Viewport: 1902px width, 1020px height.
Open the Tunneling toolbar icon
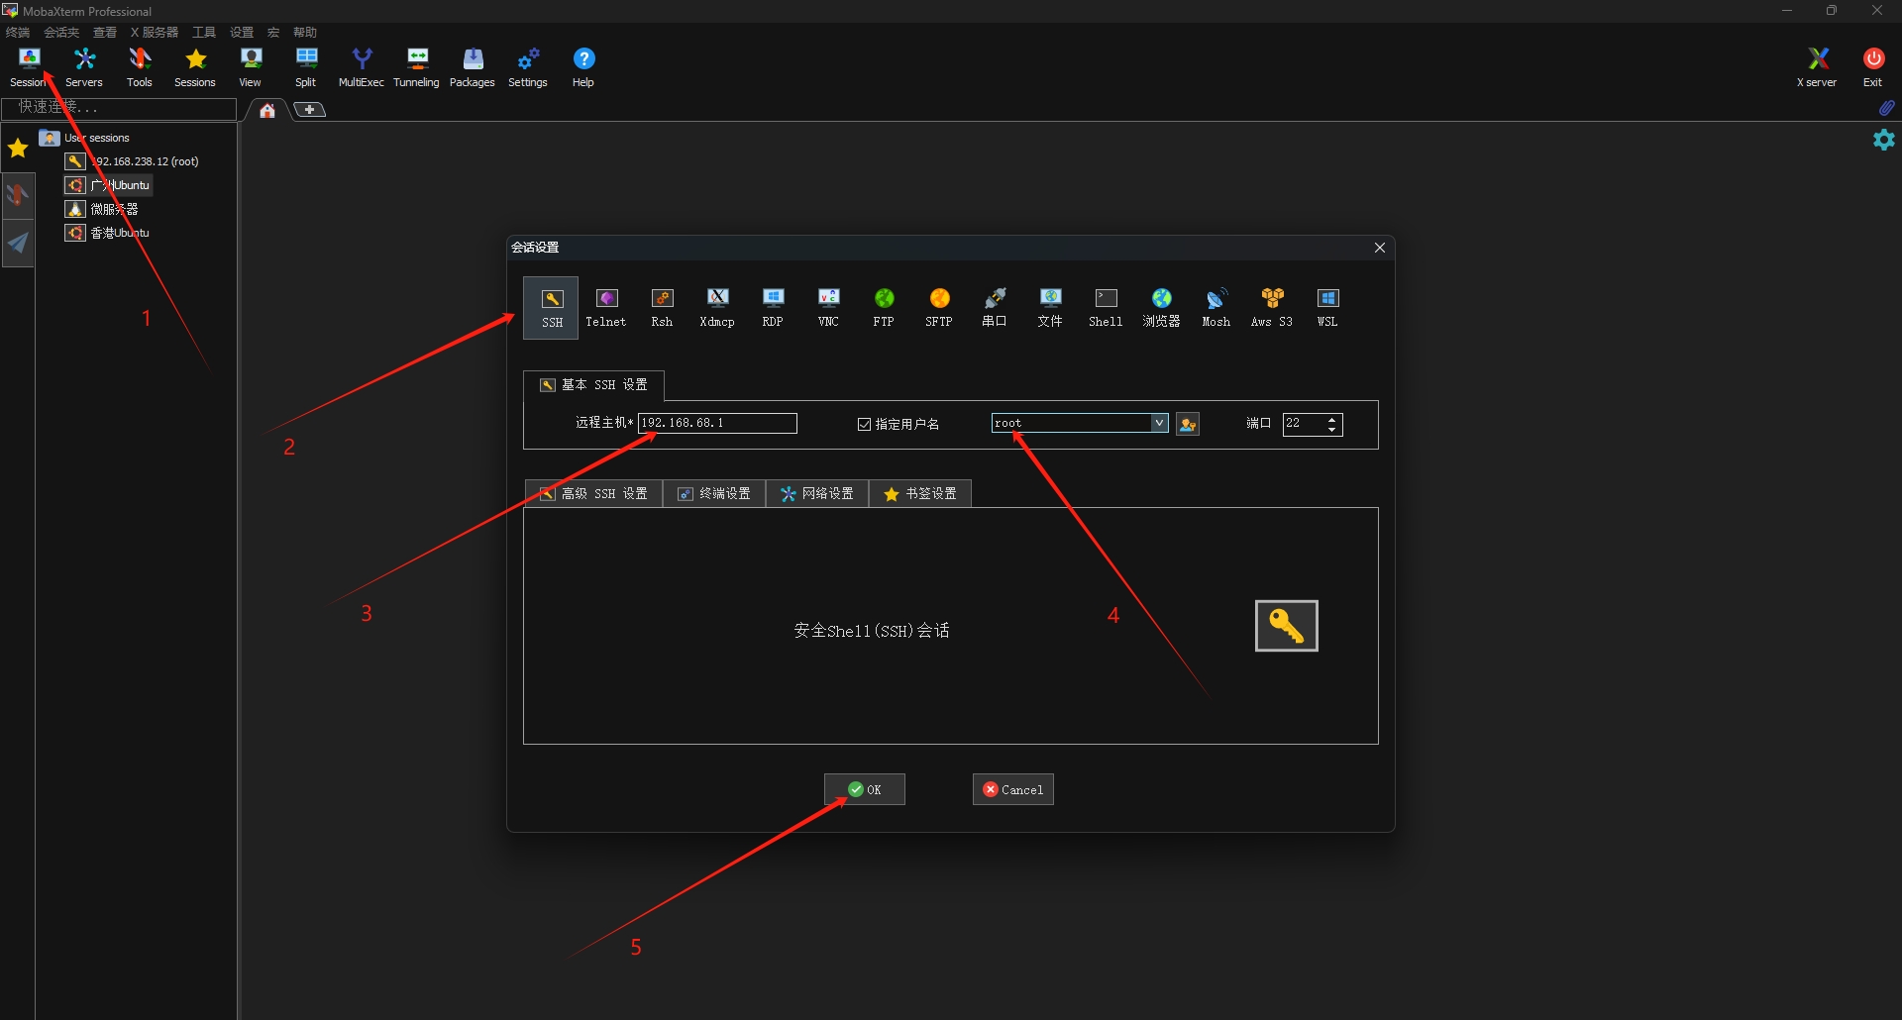pos(417,67)
